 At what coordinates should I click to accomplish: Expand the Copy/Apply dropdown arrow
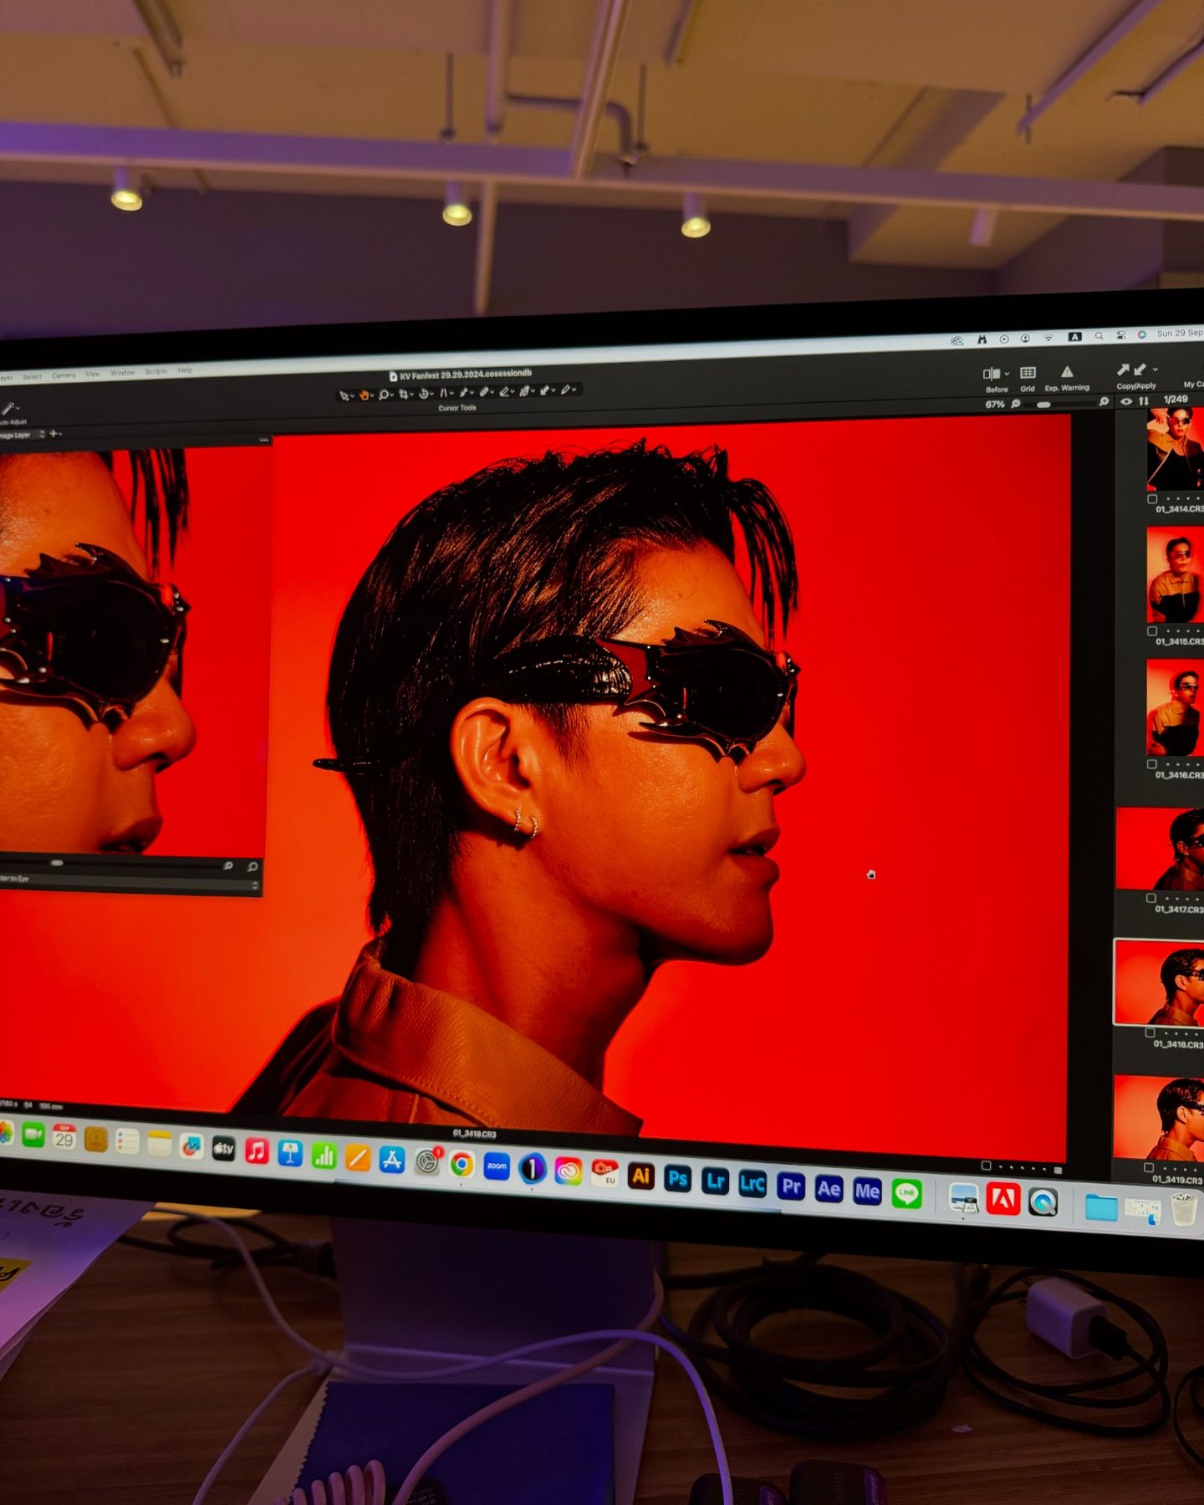pyautogui.click(x=1156, y=369)
